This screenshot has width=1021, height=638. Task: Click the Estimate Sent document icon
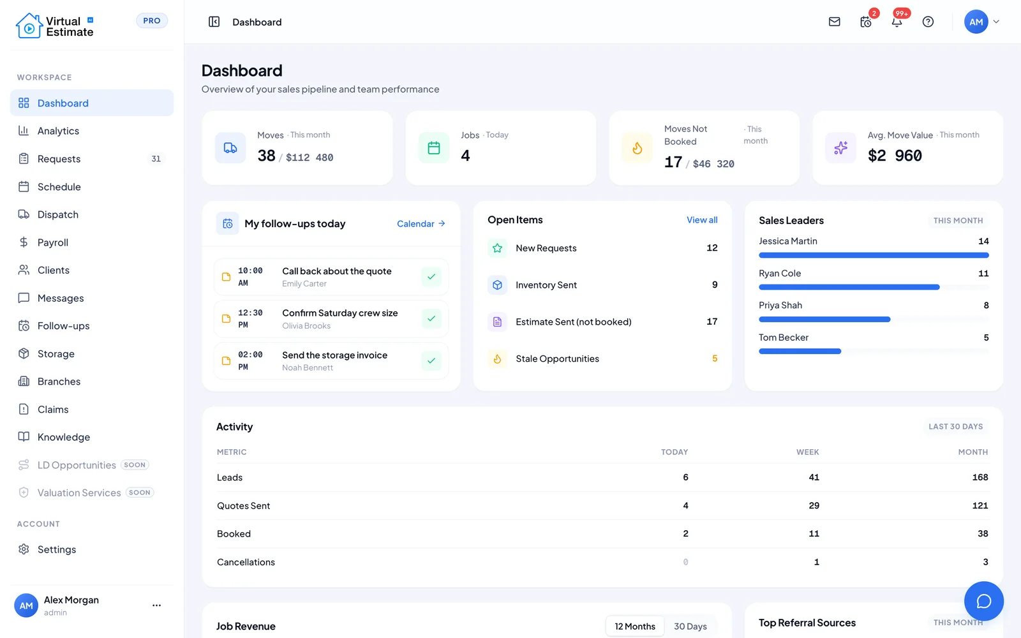pos(498,322)
